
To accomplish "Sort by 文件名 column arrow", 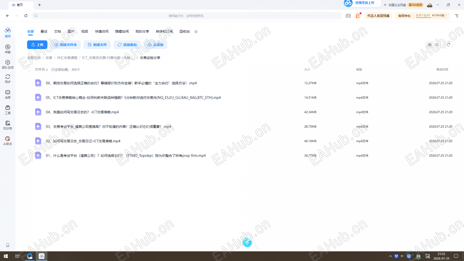I will click(x=47, y=70).
